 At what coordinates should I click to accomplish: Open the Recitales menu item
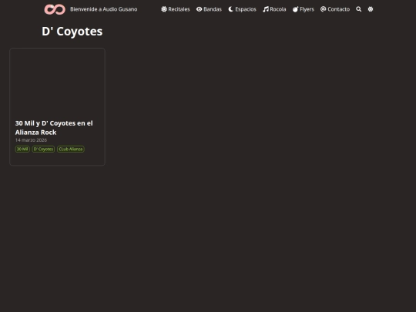coord(179,9)
